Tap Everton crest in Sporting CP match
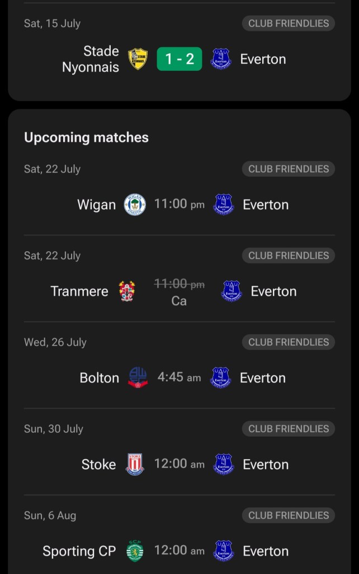This screenshot has width=359, height=574. tap(224, 551)
